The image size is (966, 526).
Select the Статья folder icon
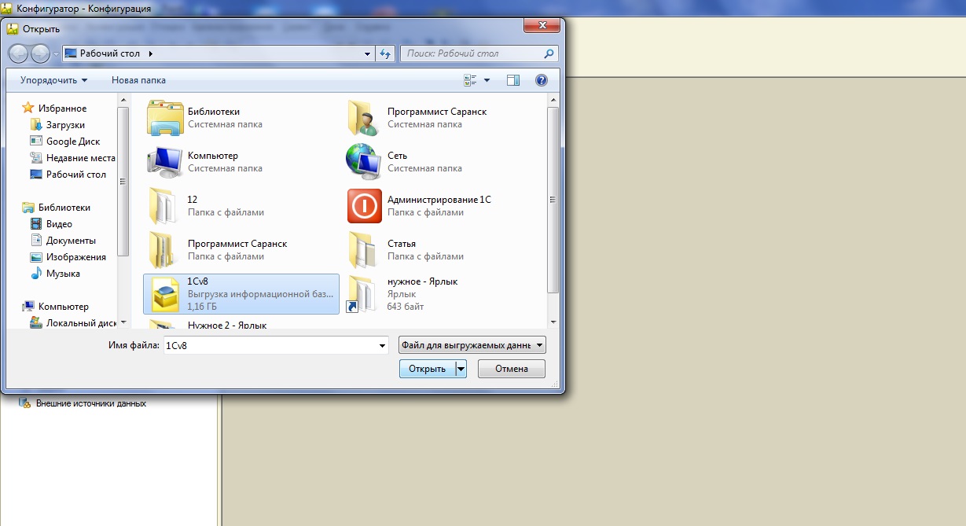(x=365, y=250)
